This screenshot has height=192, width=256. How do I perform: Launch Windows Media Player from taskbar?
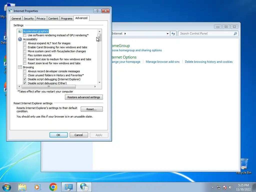point(37,187)
